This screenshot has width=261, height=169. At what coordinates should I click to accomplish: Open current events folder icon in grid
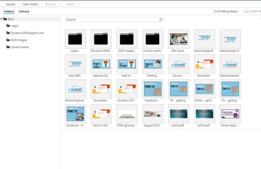[153, 39]
